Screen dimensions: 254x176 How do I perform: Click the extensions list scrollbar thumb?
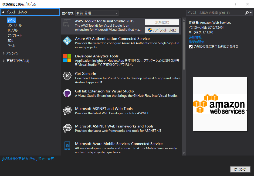(x=184, y=46)
